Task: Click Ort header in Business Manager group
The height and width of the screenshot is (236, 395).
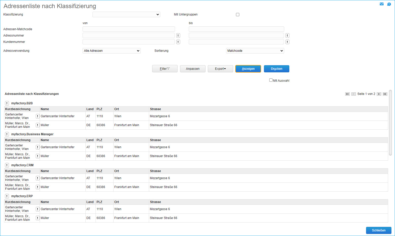Action: click(117, 140)
